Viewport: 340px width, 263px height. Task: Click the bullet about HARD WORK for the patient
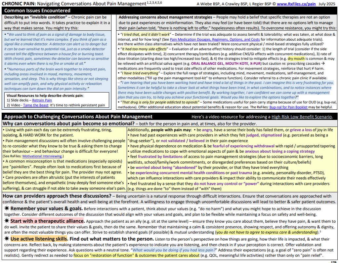pyautogui.click(x=58, y=132)
